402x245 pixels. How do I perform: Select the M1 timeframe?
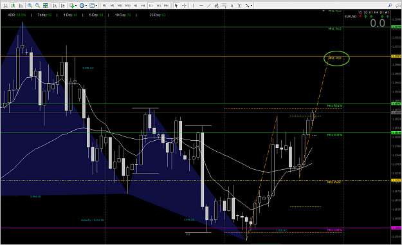[x=104, y=5]
